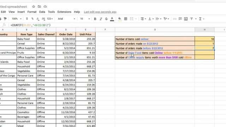Open the text color picker
This screenshot has width=226, height=127.
pos(112,19)
